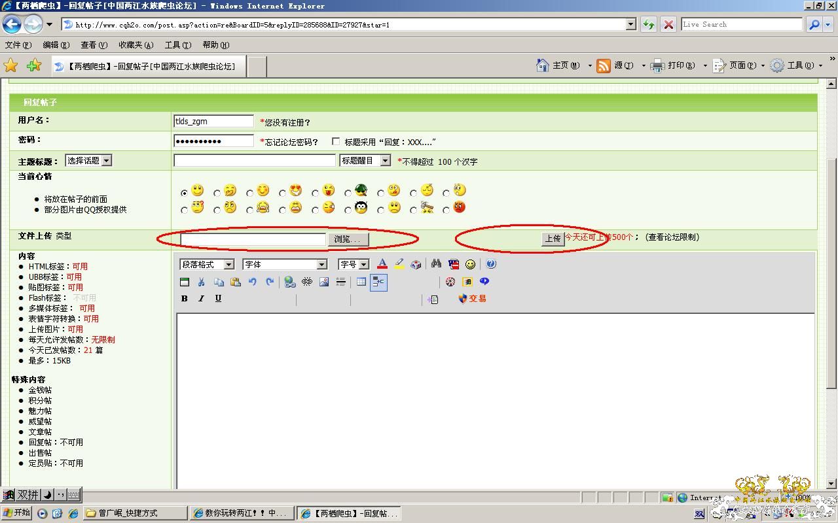The height and width of the screenshot is (523, 838).
Task: Click the cut scissors icon
Action: pyautogui.click(x=201, y=282)
